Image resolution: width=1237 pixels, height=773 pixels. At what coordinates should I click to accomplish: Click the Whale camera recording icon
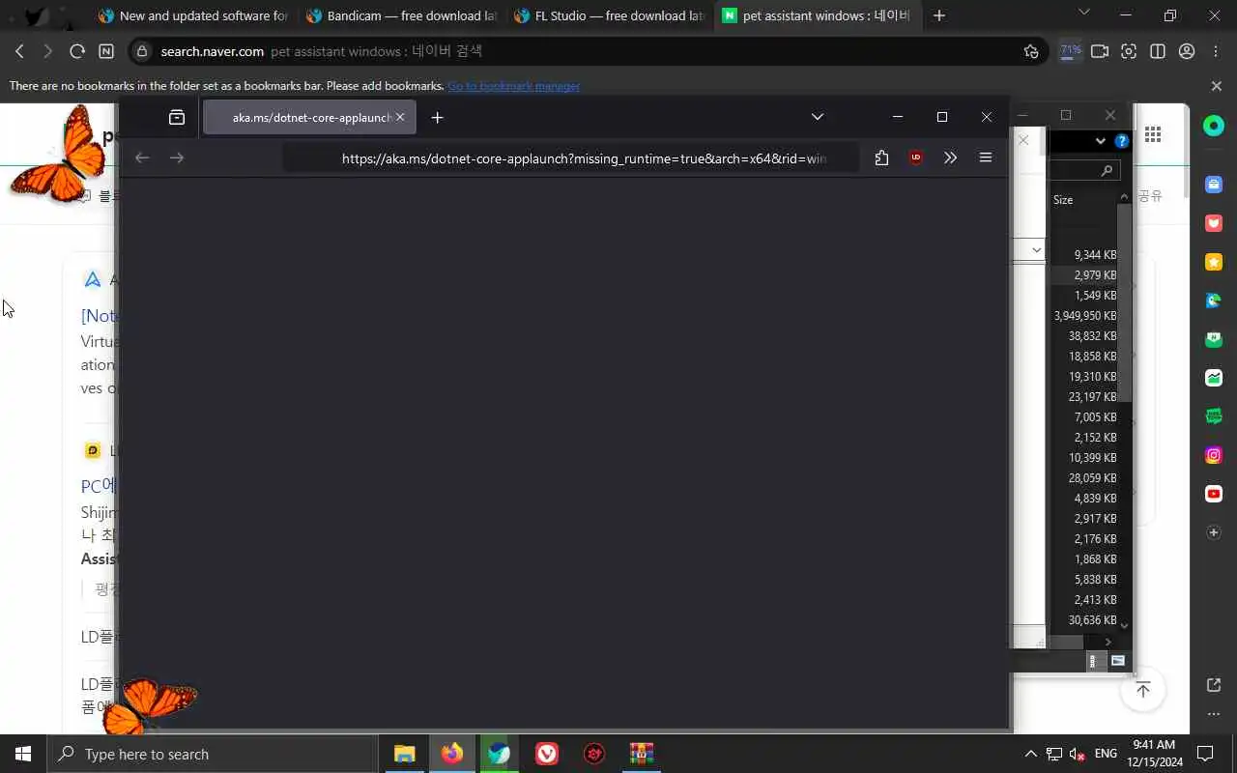pos(1100,51)
